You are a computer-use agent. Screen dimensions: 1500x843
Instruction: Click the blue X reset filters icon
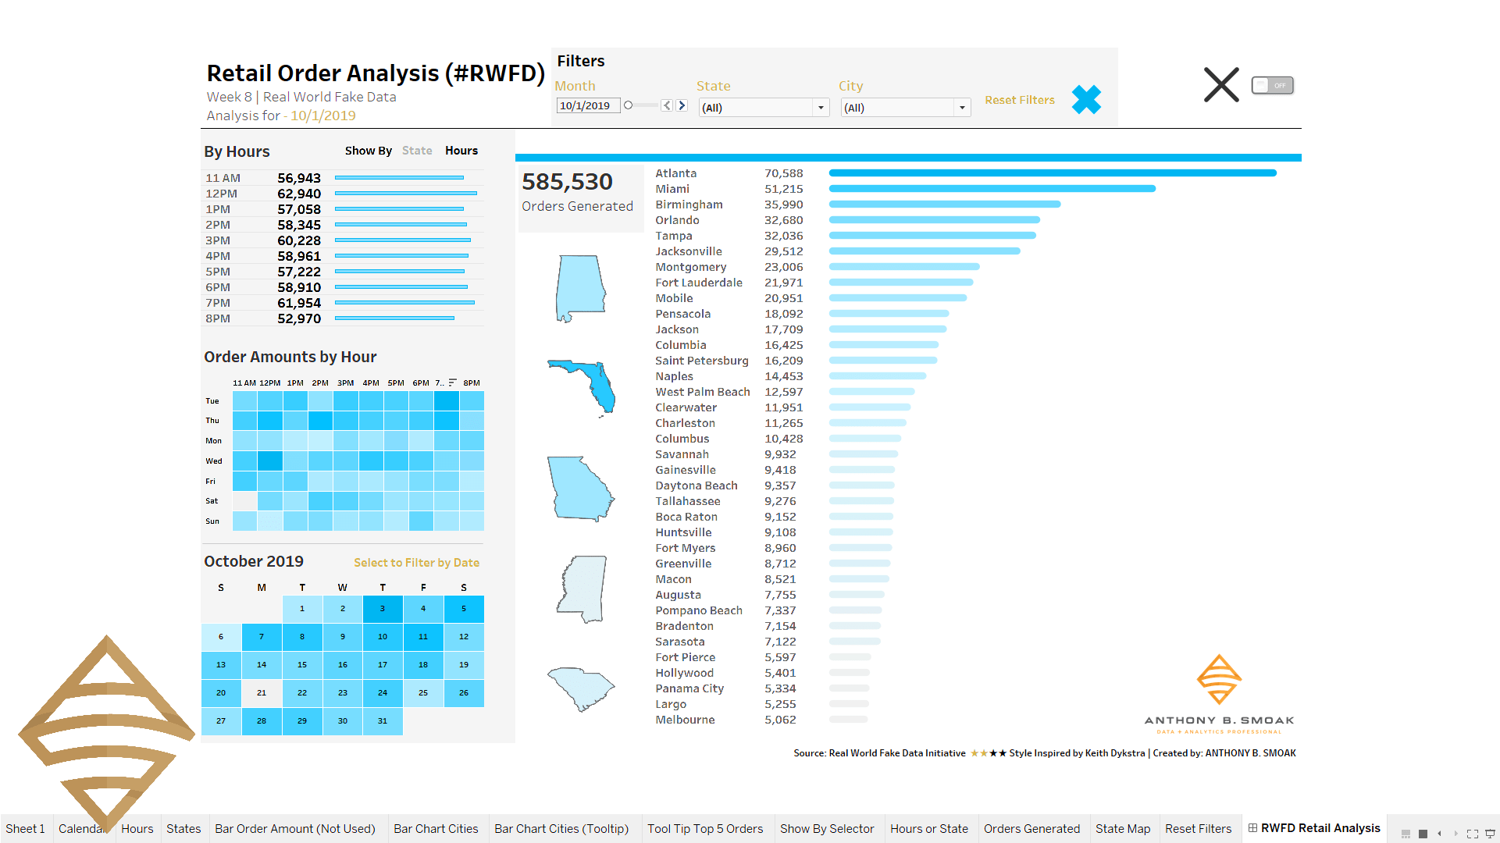pyautogui.click(x=1086, y=100)
